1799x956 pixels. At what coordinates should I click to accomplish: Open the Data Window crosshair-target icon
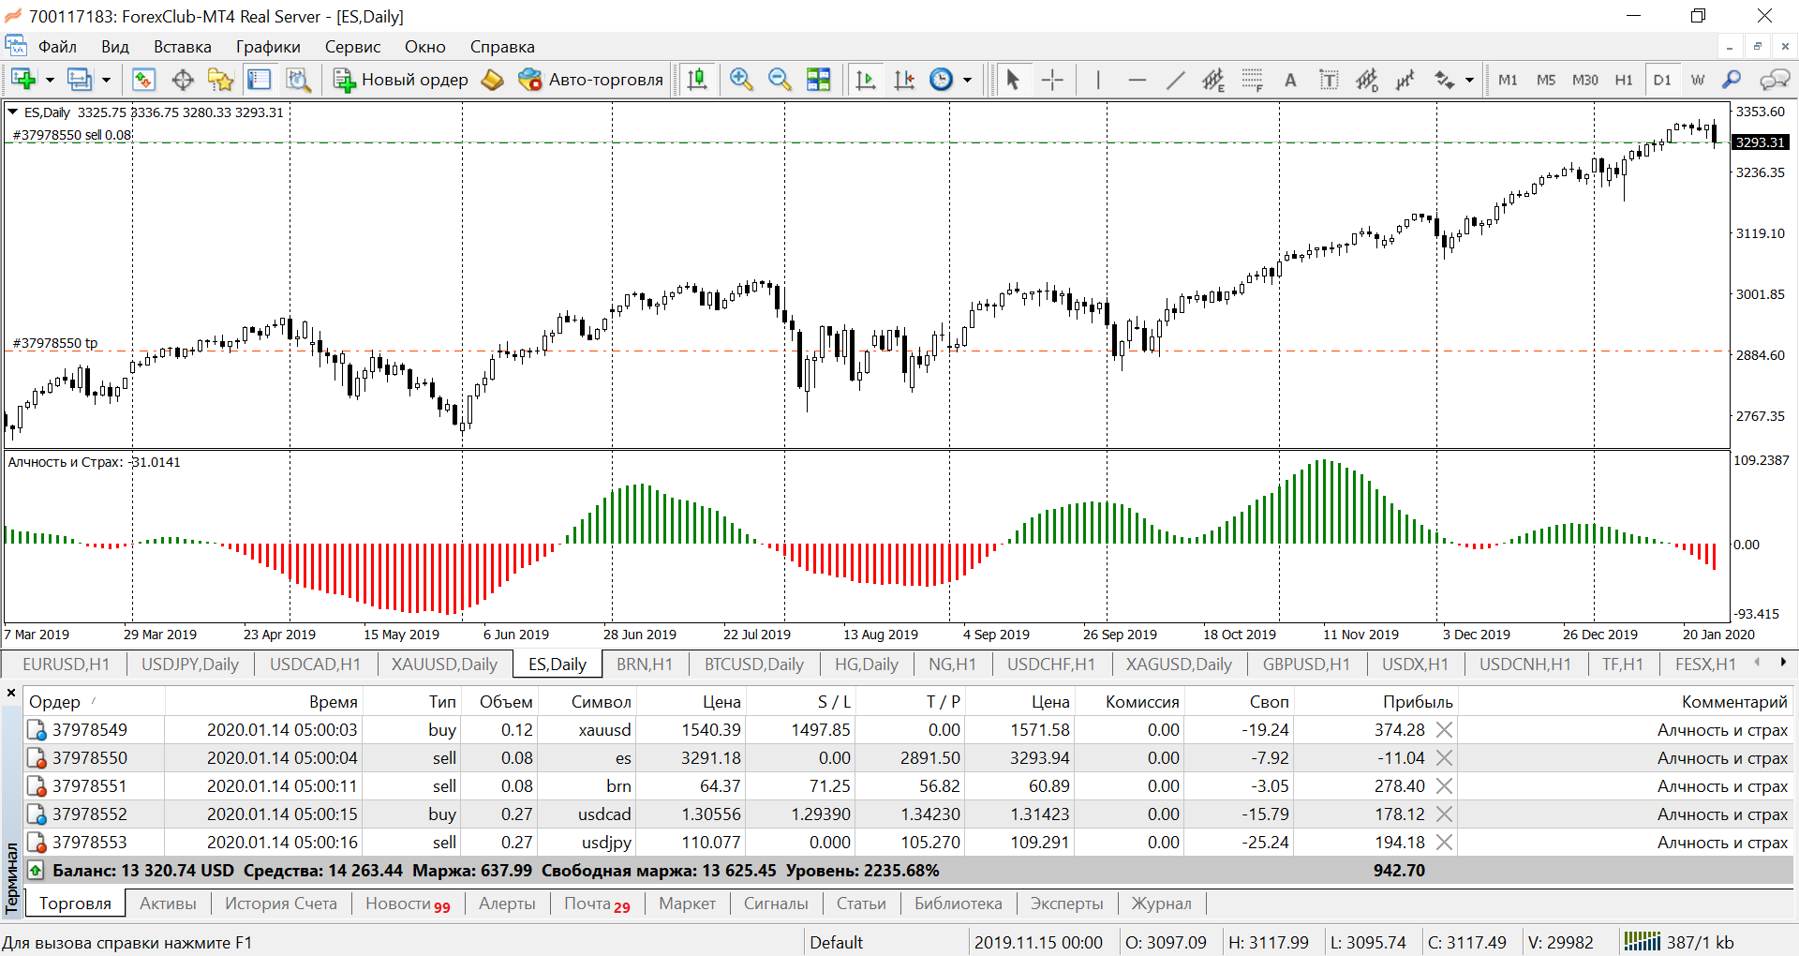pyautogui.click(x=183, y=80)
